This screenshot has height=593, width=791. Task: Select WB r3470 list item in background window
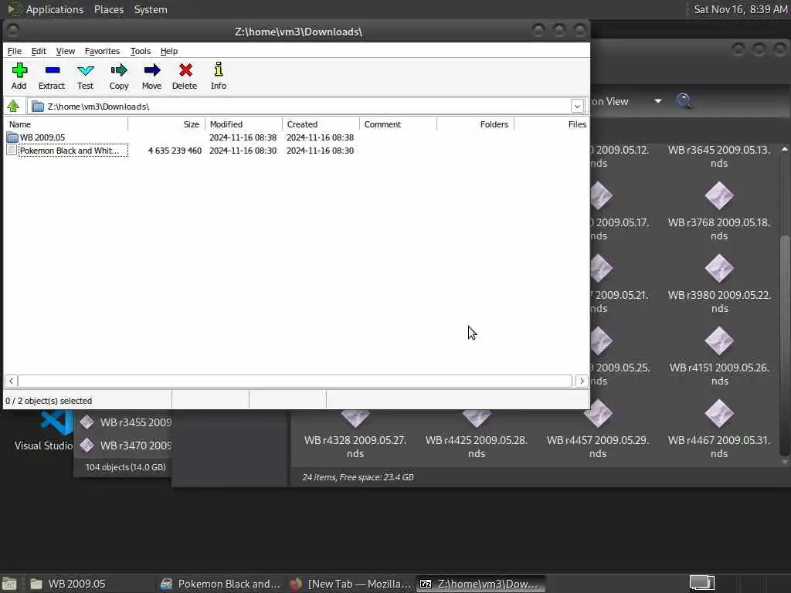126,446
